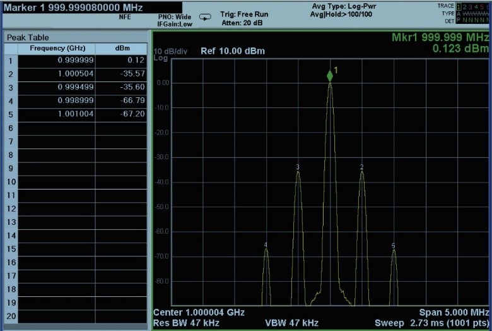The width and height of the screenshot is (492, 331).
Task: Select frequency cell 0.999999
Action: pos(57,61)
